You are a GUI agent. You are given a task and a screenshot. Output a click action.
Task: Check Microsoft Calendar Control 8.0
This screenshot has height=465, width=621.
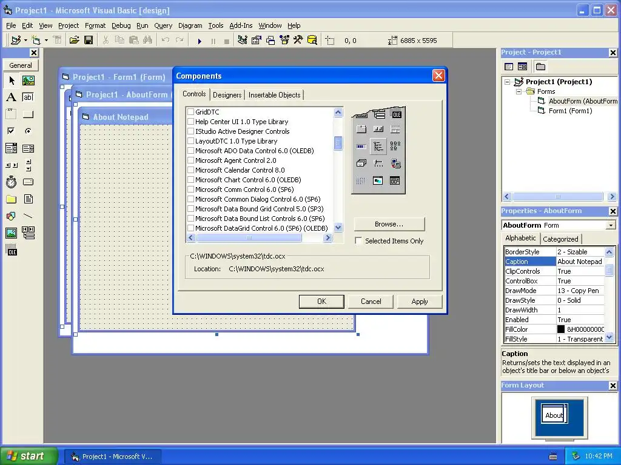(190, 170)
